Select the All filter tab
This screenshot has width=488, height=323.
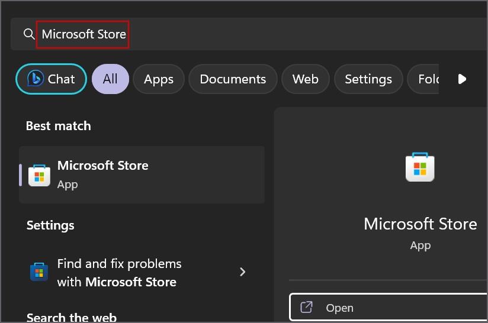110,79
